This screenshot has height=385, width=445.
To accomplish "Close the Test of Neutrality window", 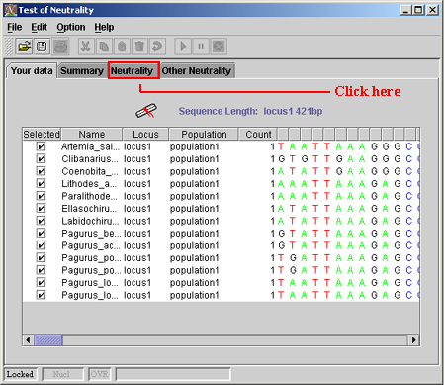I will (x=432, y=10).
